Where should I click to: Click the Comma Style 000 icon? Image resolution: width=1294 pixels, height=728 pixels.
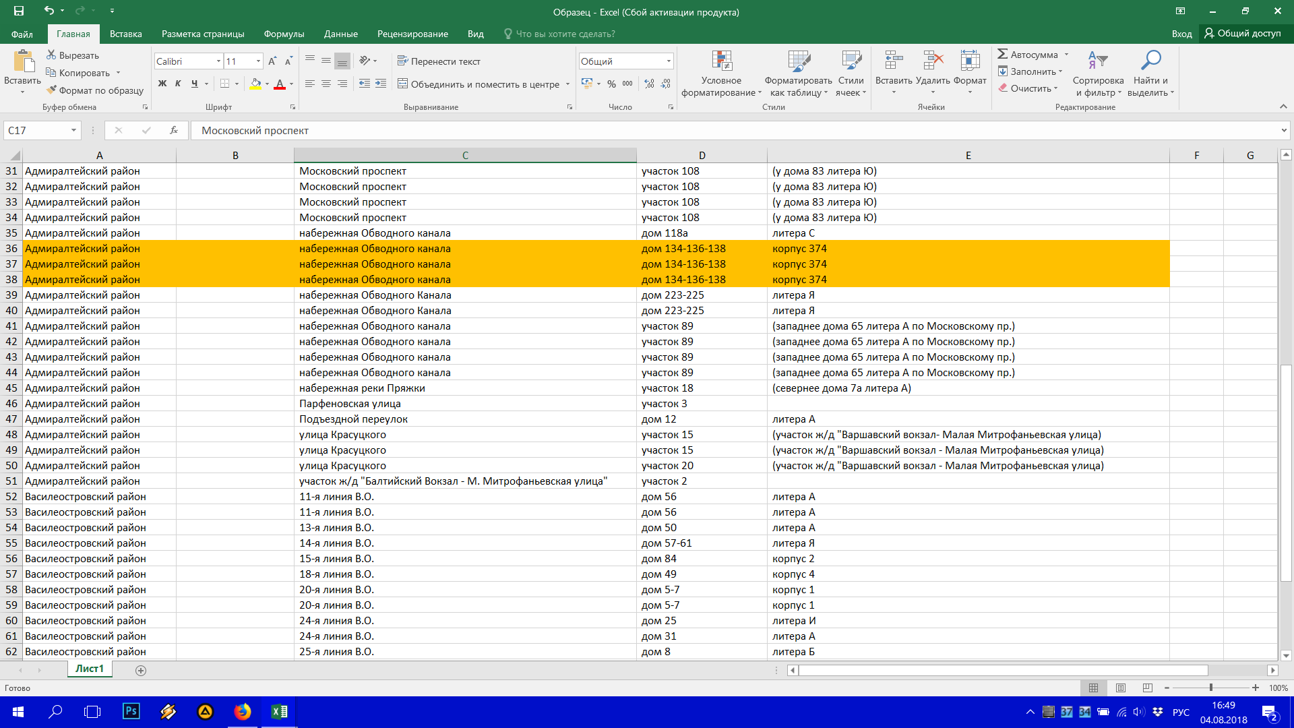point(627,84)
